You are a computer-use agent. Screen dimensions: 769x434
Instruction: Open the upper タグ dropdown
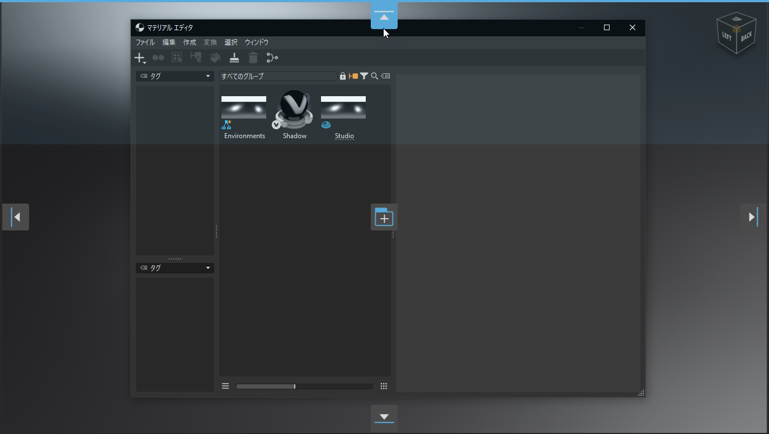coord(175,76)
